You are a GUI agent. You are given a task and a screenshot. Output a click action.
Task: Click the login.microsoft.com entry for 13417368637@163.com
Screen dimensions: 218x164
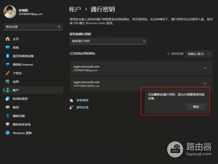click(x=141, y=84)
